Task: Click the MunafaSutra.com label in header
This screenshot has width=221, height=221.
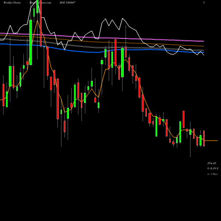Action: point(40,3)
